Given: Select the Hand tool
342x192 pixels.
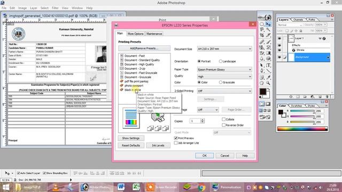Looking at the screenshot, I should (262, 83).
